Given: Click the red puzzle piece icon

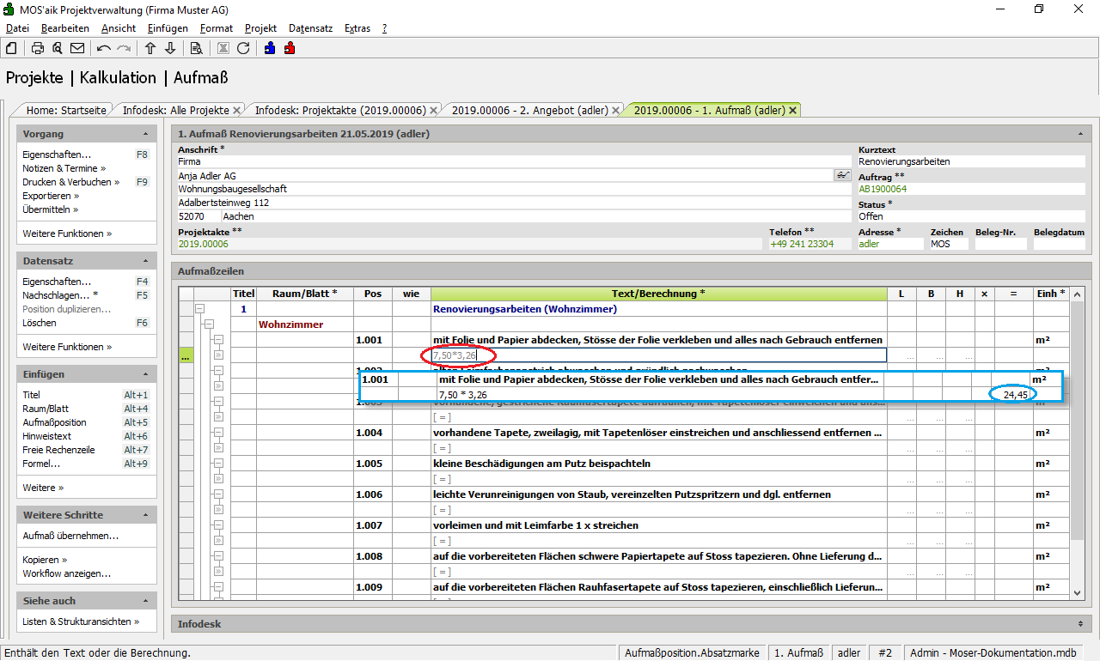Looking at the screenshot, I should tap(290, 48).
